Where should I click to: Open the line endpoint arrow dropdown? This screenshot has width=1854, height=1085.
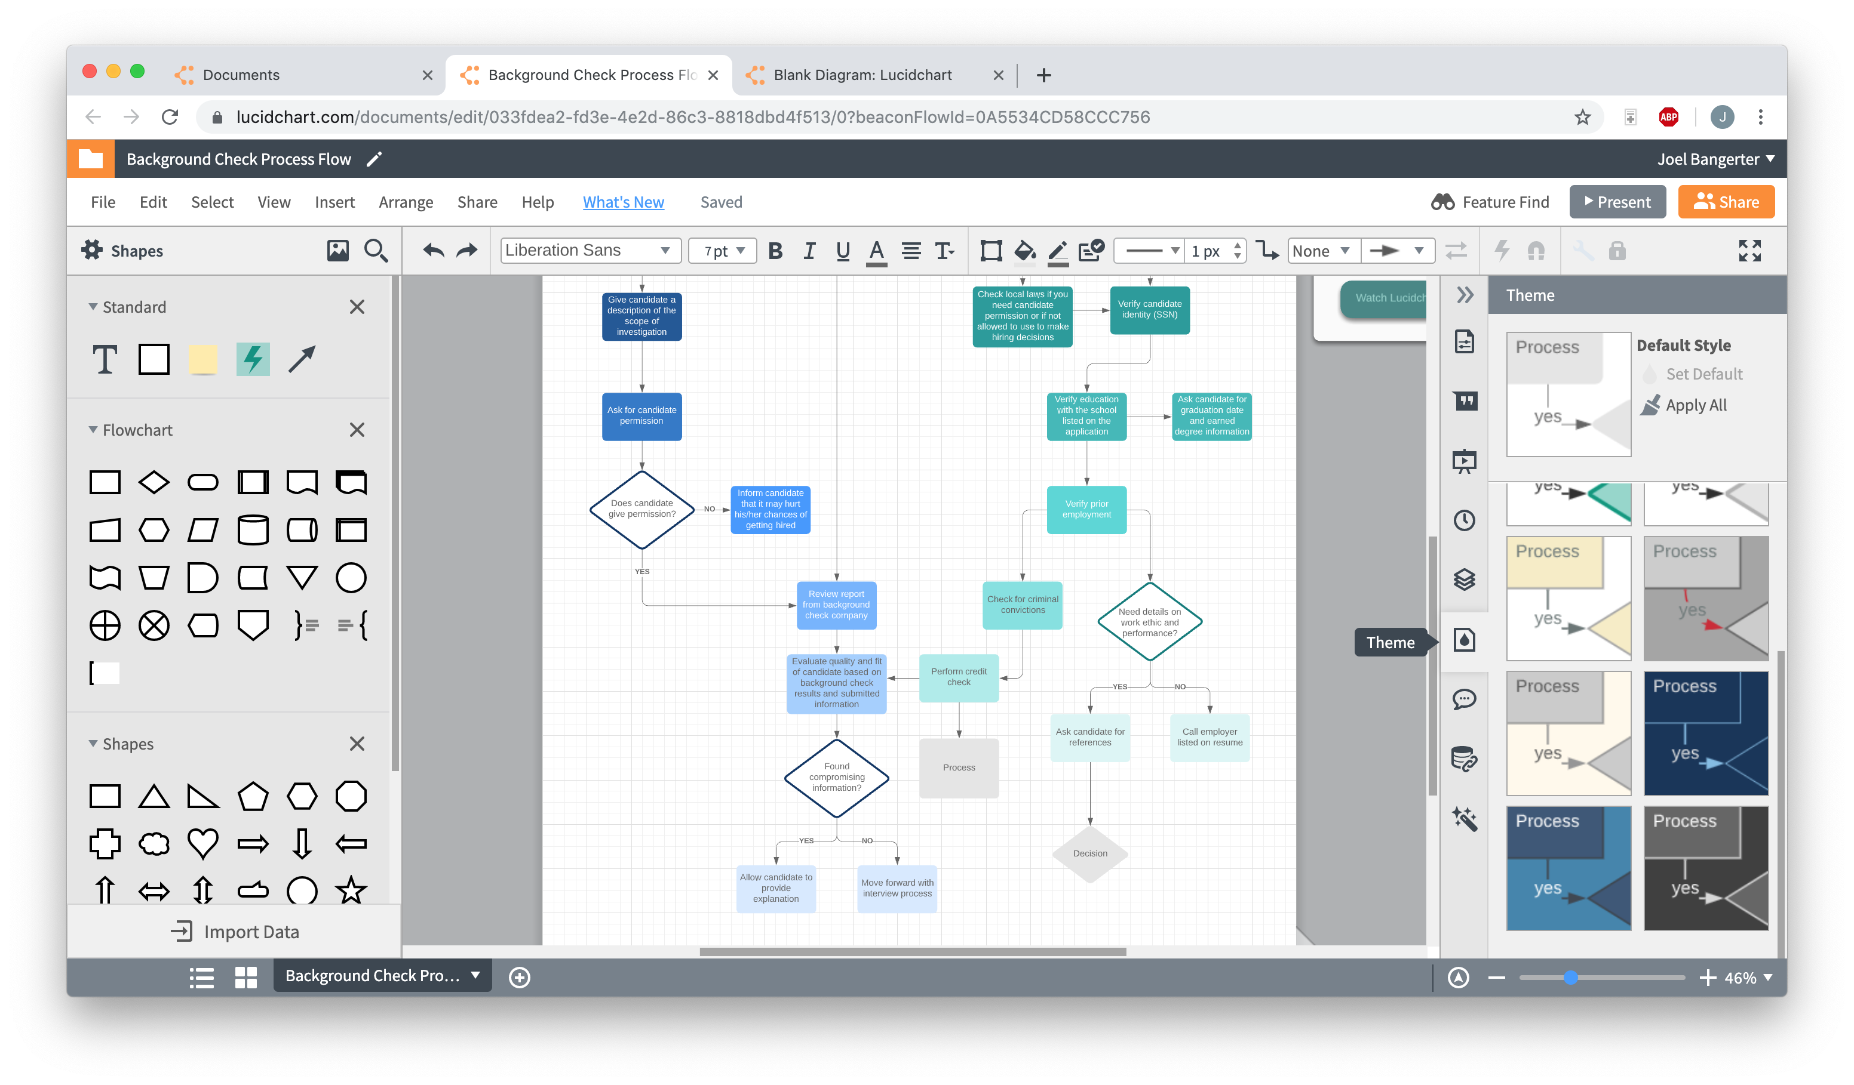click(x=1397, y=251)
